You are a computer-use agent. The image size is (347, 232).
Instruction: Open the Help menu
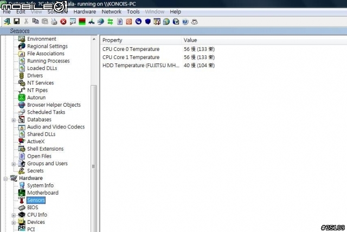[176, 12]
